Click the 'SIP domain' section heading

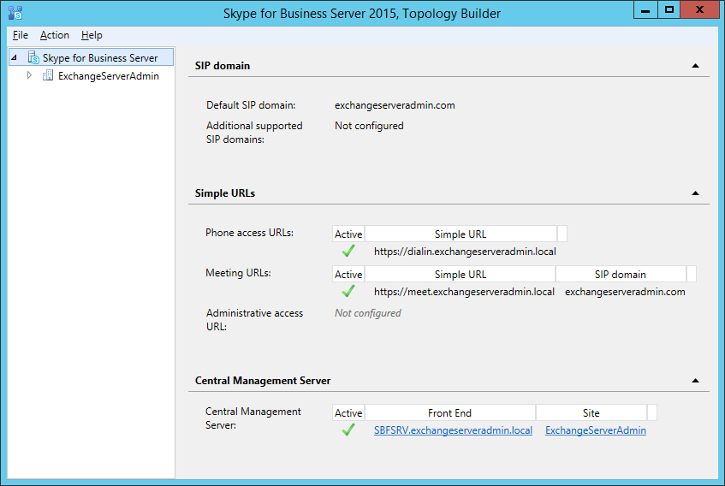pyautogui.click(x=223, y=66)
